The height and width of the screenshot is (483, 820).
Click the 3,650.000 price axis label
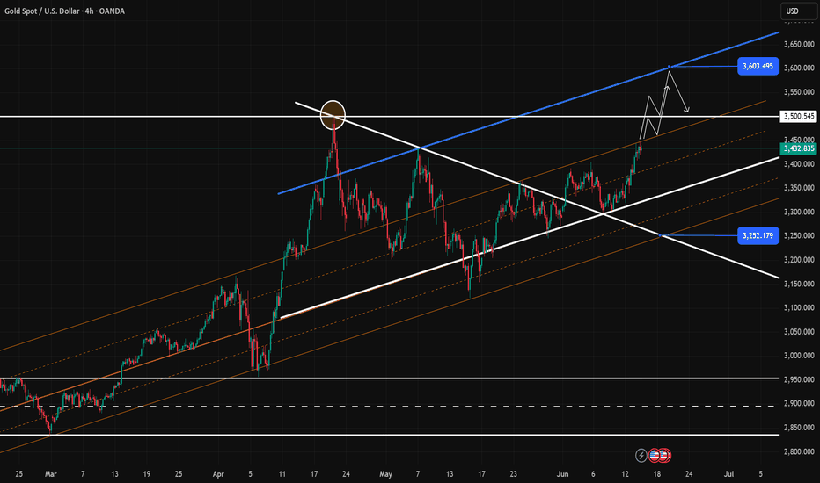tap(799, 45)
